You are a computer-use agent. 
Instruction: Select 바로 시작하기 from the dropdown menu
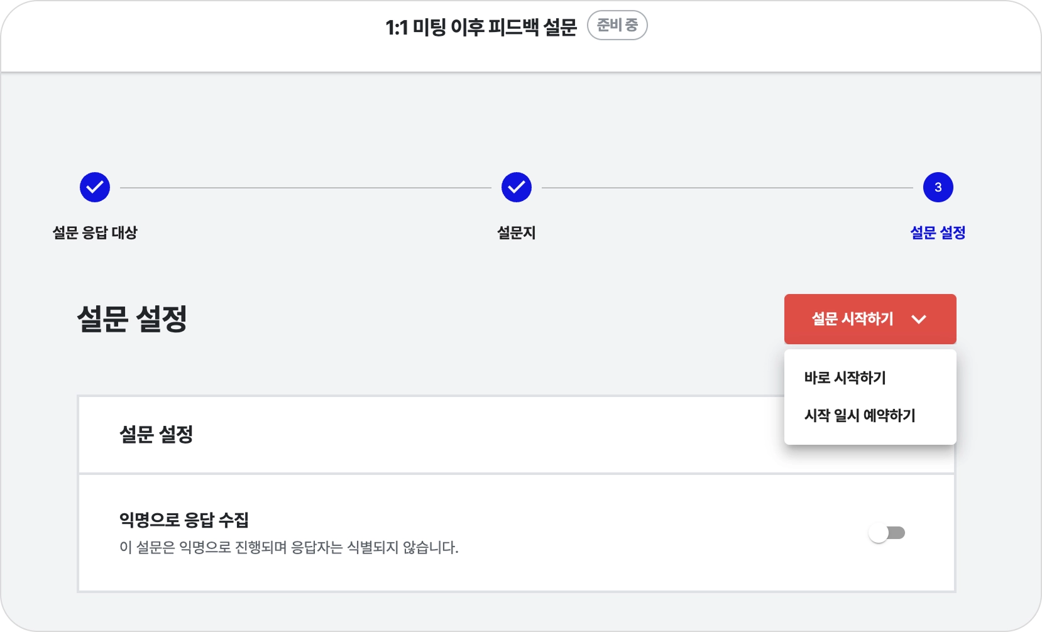(845, 378)
